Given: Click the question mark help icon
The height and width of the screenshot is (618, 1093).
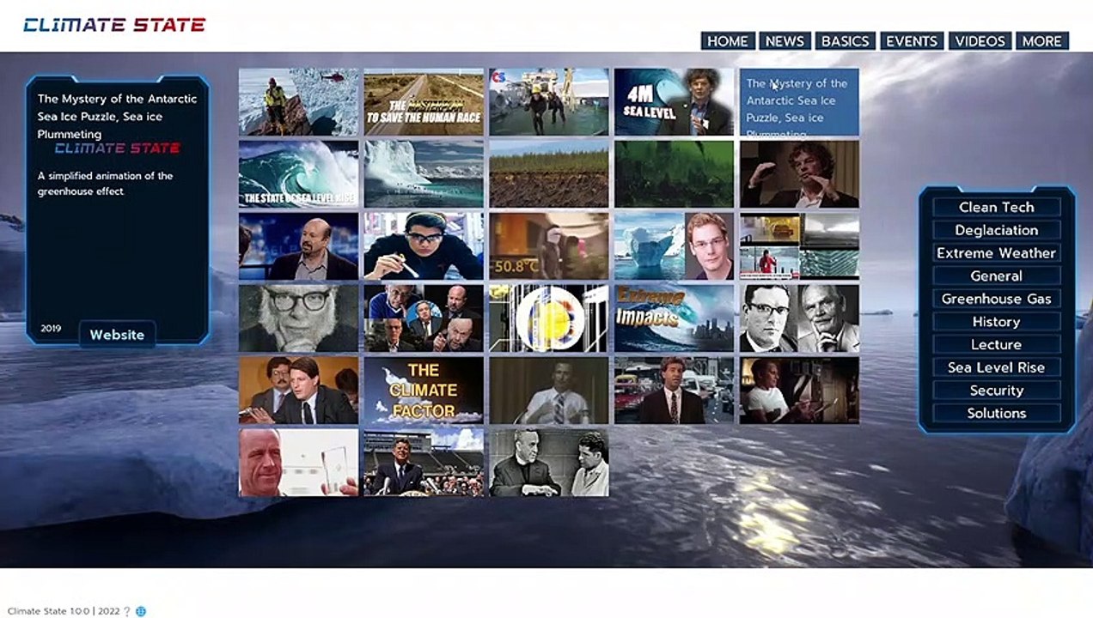Looking at the screenshot, I should [127, 611].
